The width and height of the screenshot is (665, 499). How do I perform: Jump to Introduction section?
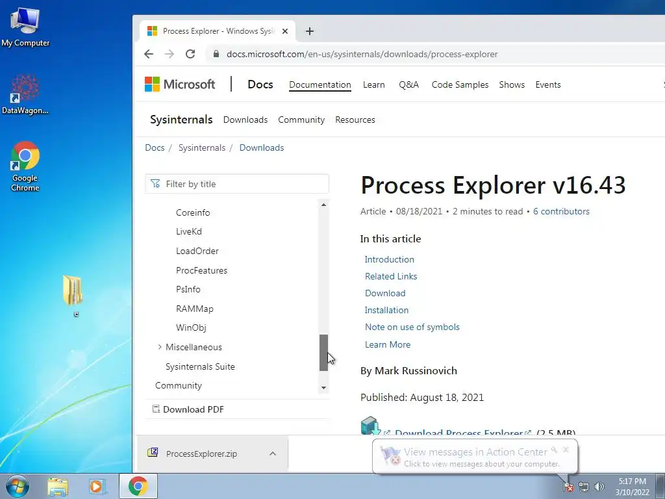390,259
